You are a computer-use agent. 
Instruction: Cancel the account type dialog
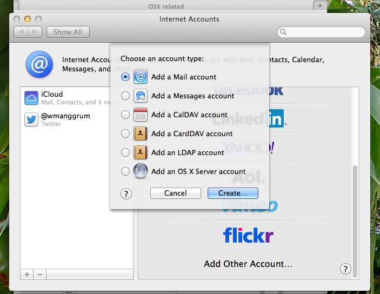176,193
